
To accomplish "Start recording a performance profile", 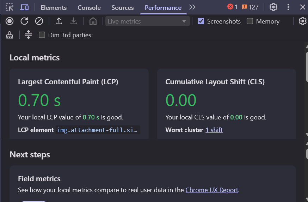I will click(10, 21).
